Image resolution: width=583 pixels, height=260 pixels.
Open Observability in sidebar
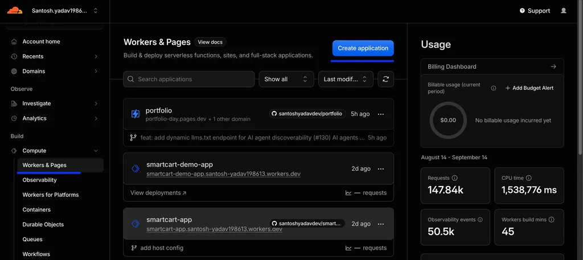point(39,180)
